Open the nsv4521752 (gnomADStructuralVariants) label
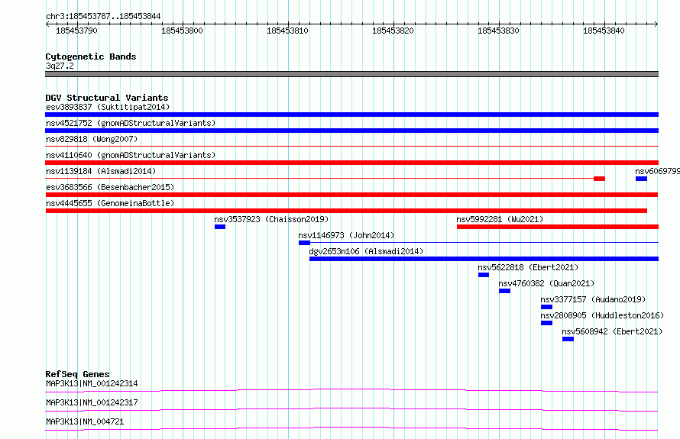The width and height of the screenshot is (680, 439). pyautogui.click(x=131, y=123)
